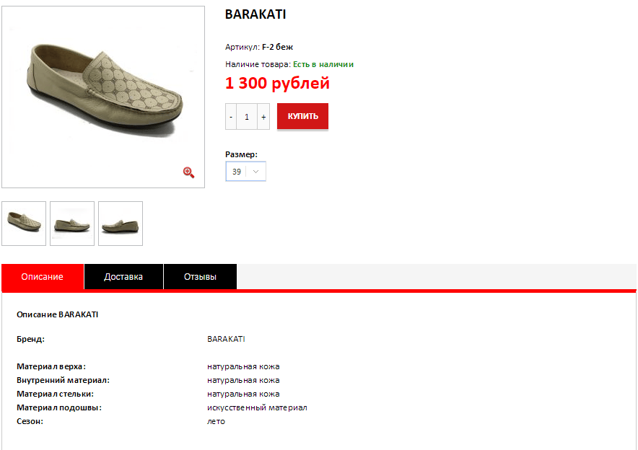Click the 1 300 рублей price
638x450 pixels.
coord(277,84)
